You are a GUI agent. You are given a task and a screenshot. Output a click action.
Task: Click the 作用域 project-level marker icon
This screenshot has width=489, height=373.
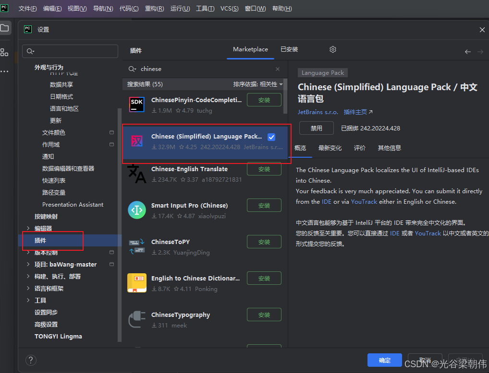tap(111, 144)
